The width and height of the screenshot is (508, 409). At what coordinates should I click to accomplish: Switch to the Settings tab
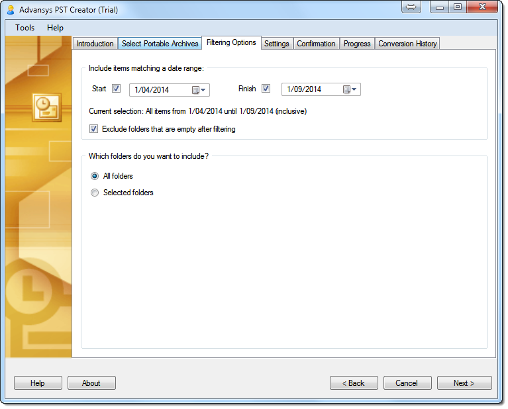tap(277, 44)
